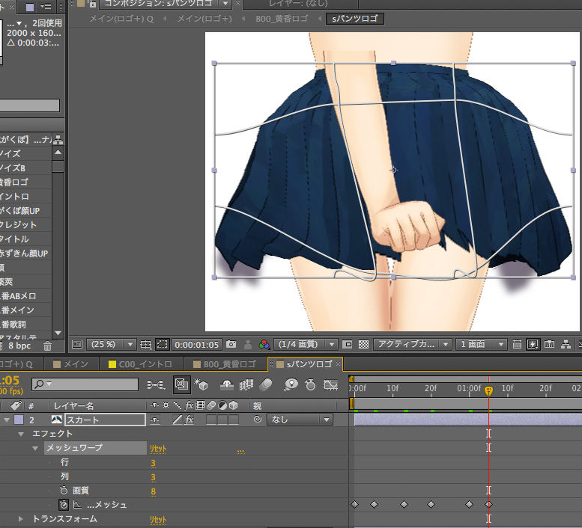Screen dimensions: 582x528
Task: Enable motion blur icon in timeline toolbar
Action: coord(266,385)
